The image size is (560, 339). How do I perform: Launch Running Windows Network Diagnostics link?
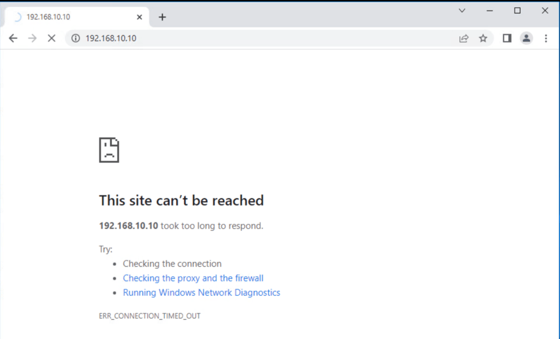pos(201,292)
